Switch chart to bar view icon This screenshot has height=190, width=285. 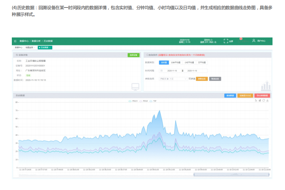(260, 101)
